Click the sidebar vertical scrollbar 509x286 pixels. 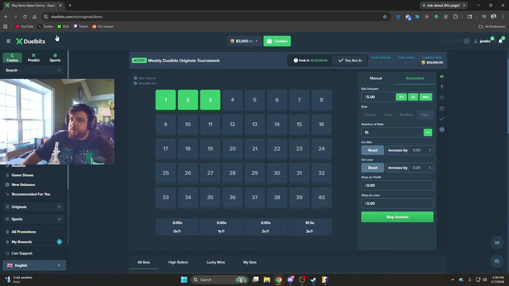pos(68,119)
